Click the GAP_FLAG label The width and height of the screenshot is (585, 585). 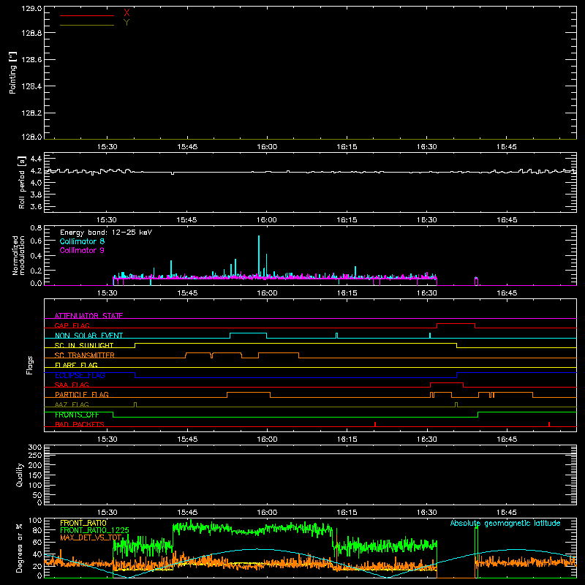tap(72, 325)
